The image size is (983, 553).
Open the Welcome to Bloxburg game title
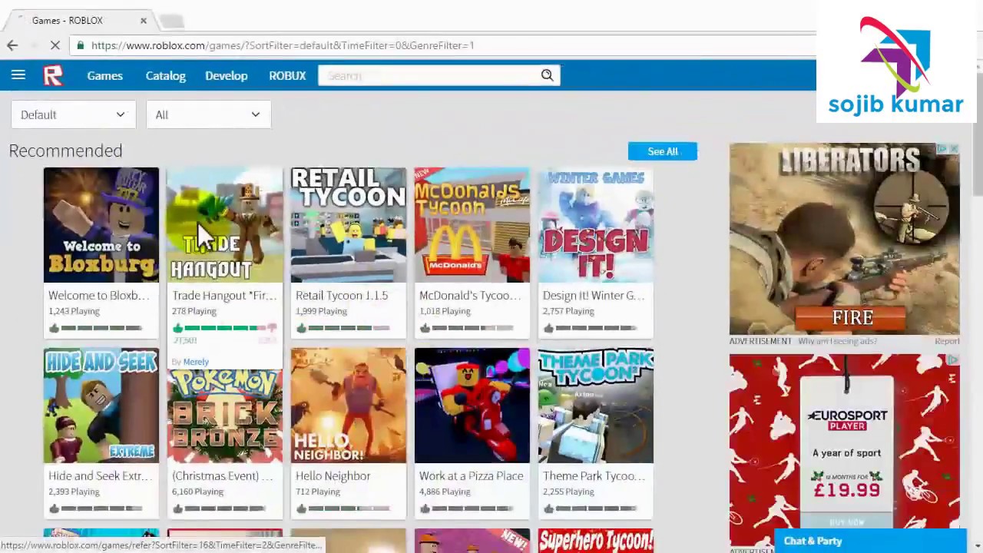[x=99, y=296]
